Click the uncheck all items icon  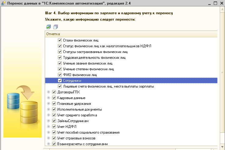[x=55, y=27]
